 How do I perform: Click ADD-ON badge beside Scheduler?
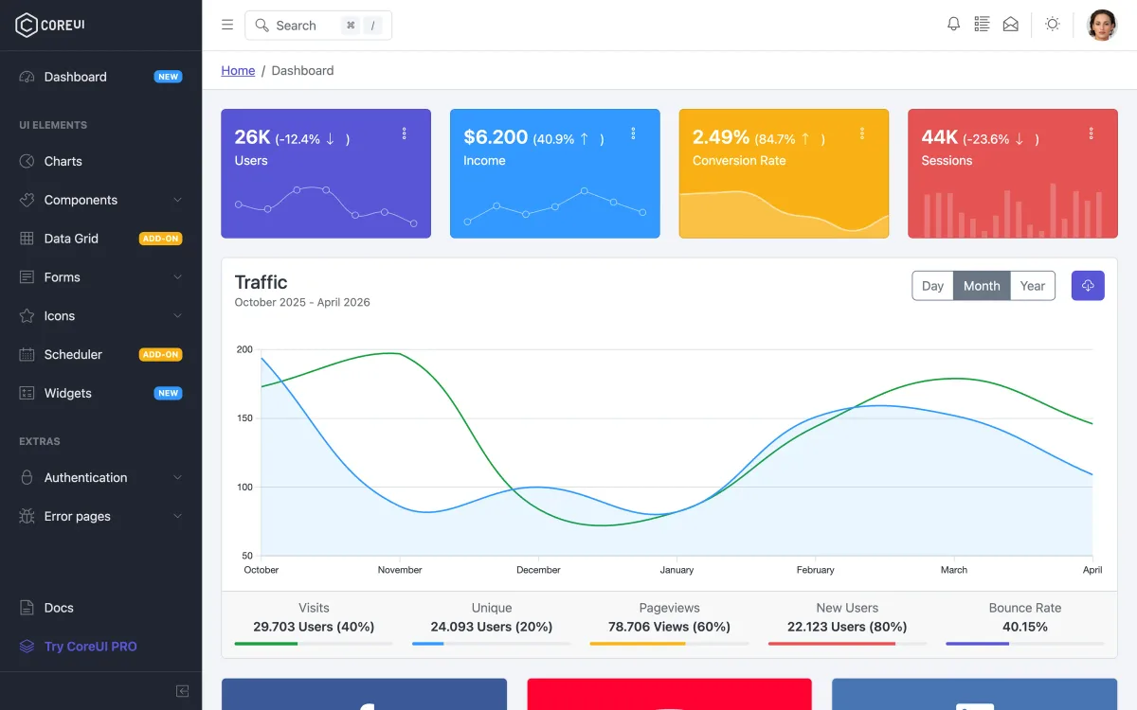160,354
